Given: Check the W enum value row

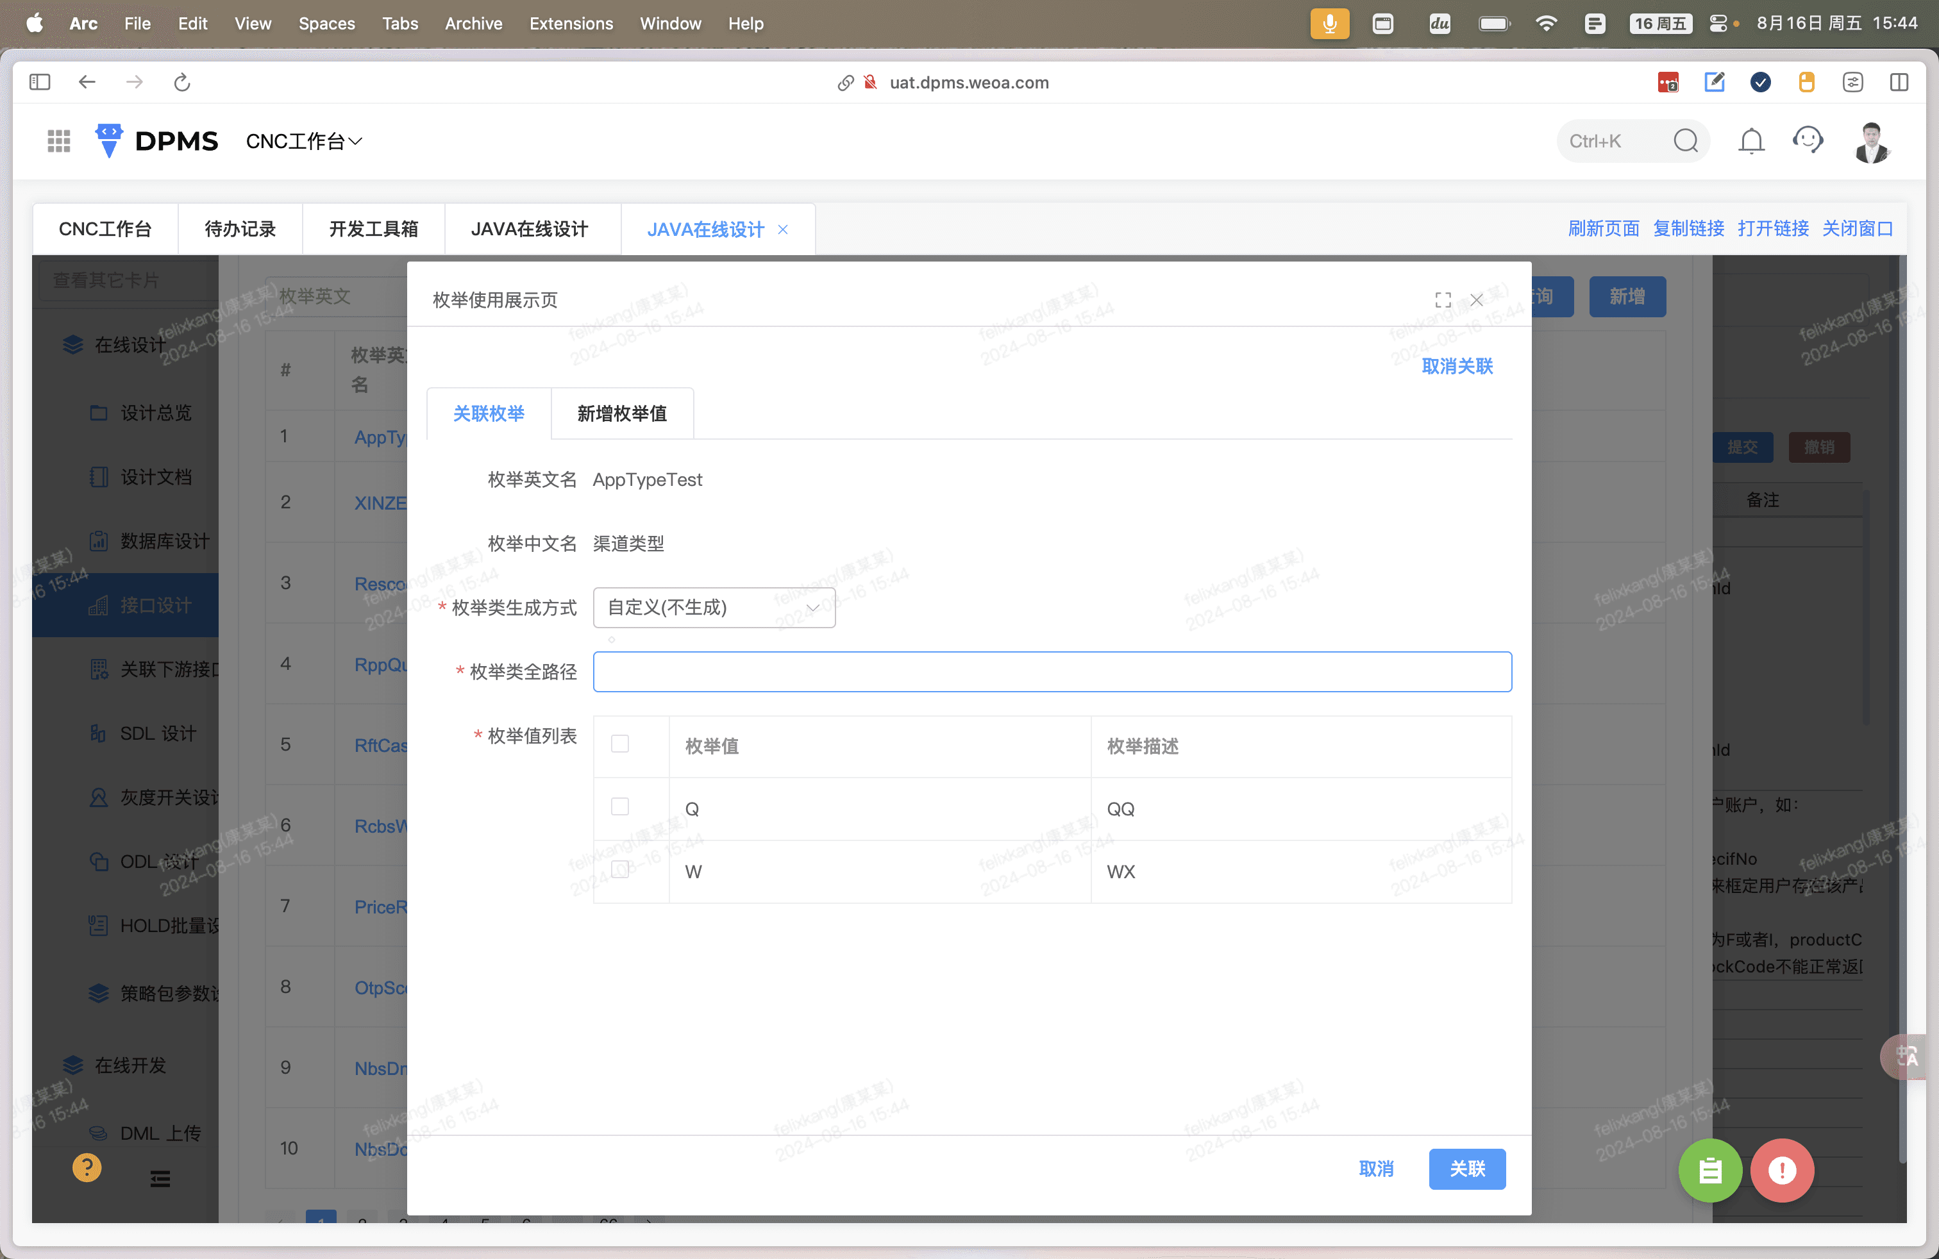Looking at the screenshot, I should coord(620,869).
